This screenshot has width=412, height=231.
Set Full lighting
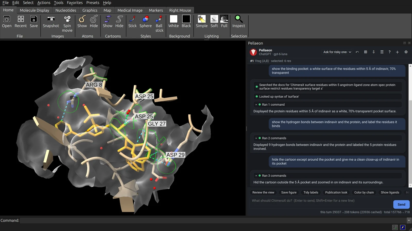pyautogui.click(x=224, y=19)
